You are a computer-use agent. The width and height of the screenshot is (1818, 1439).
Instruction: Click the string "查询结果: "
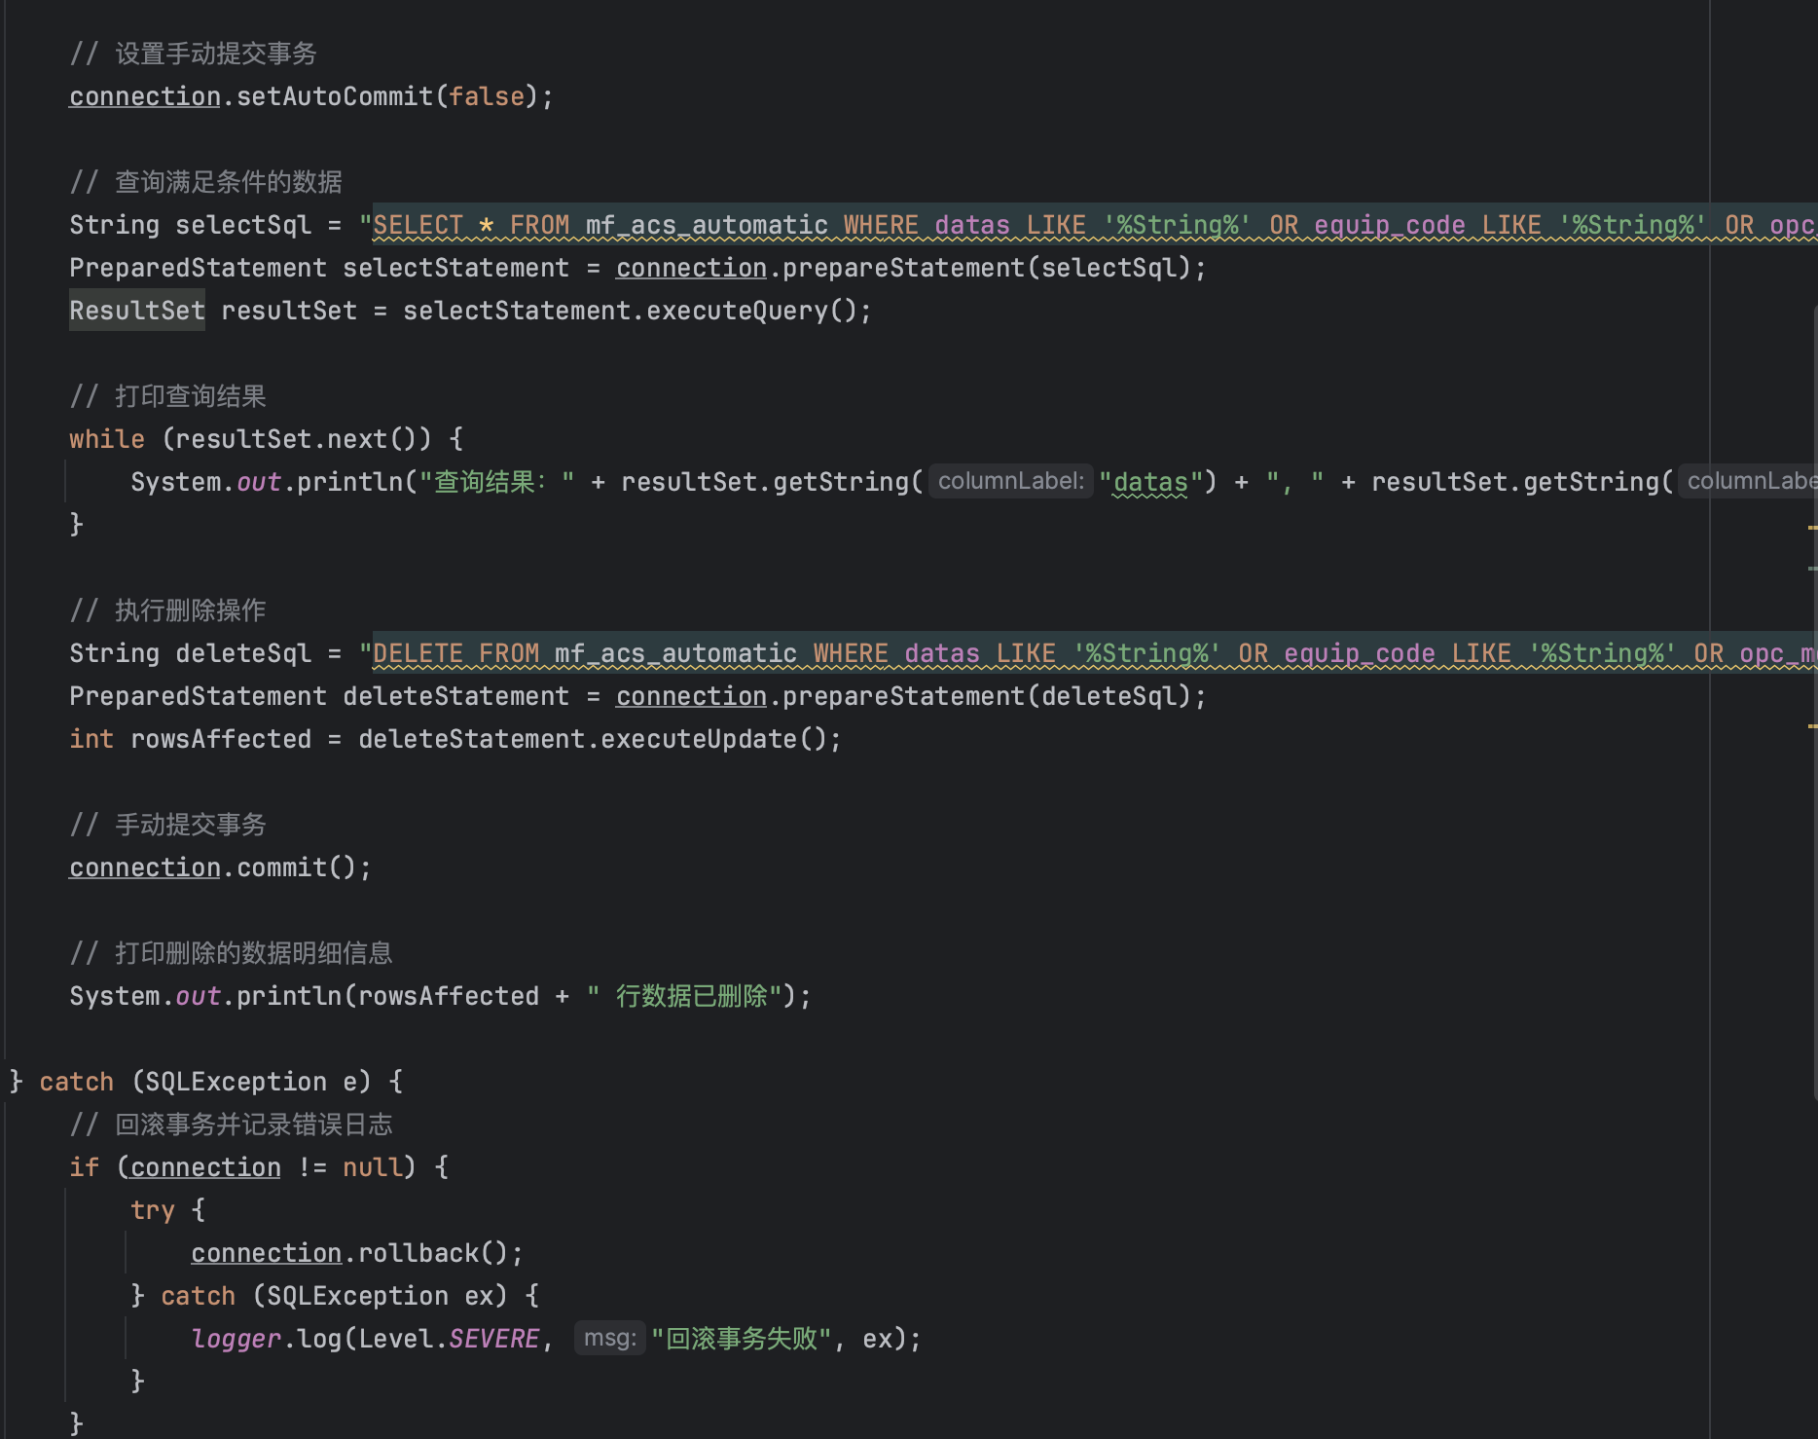(496, 482)
